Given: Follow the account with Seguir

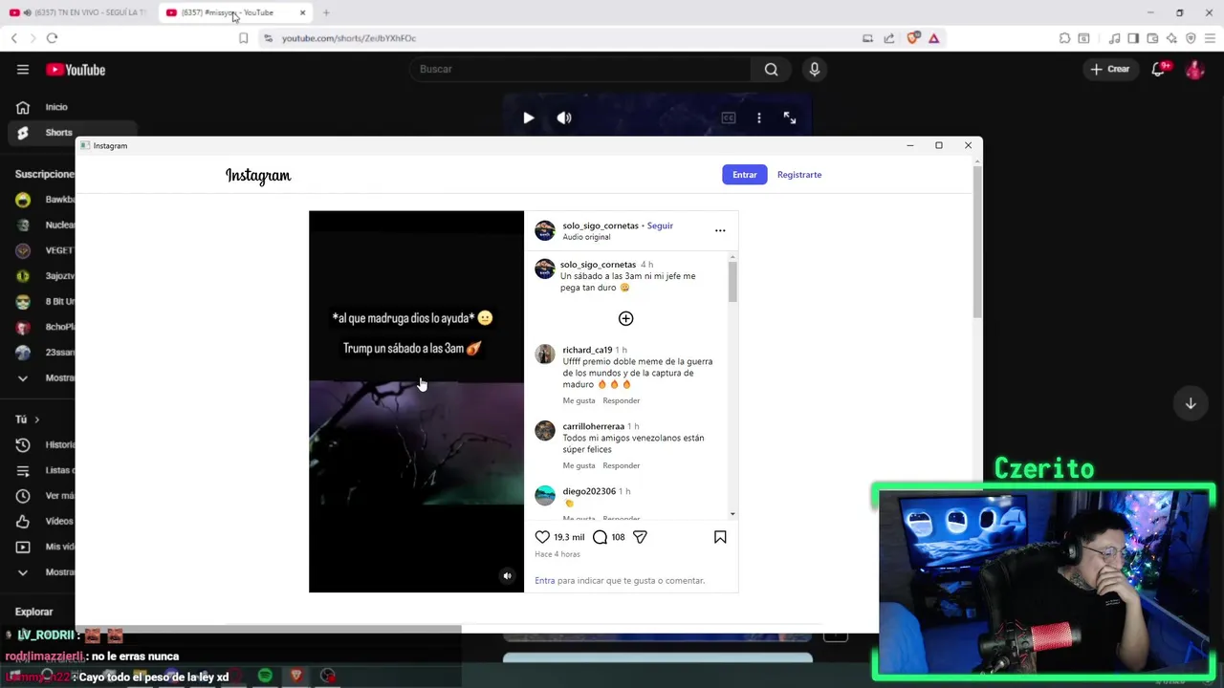Looking at the screenshot, I should click(x=660, y=226).
